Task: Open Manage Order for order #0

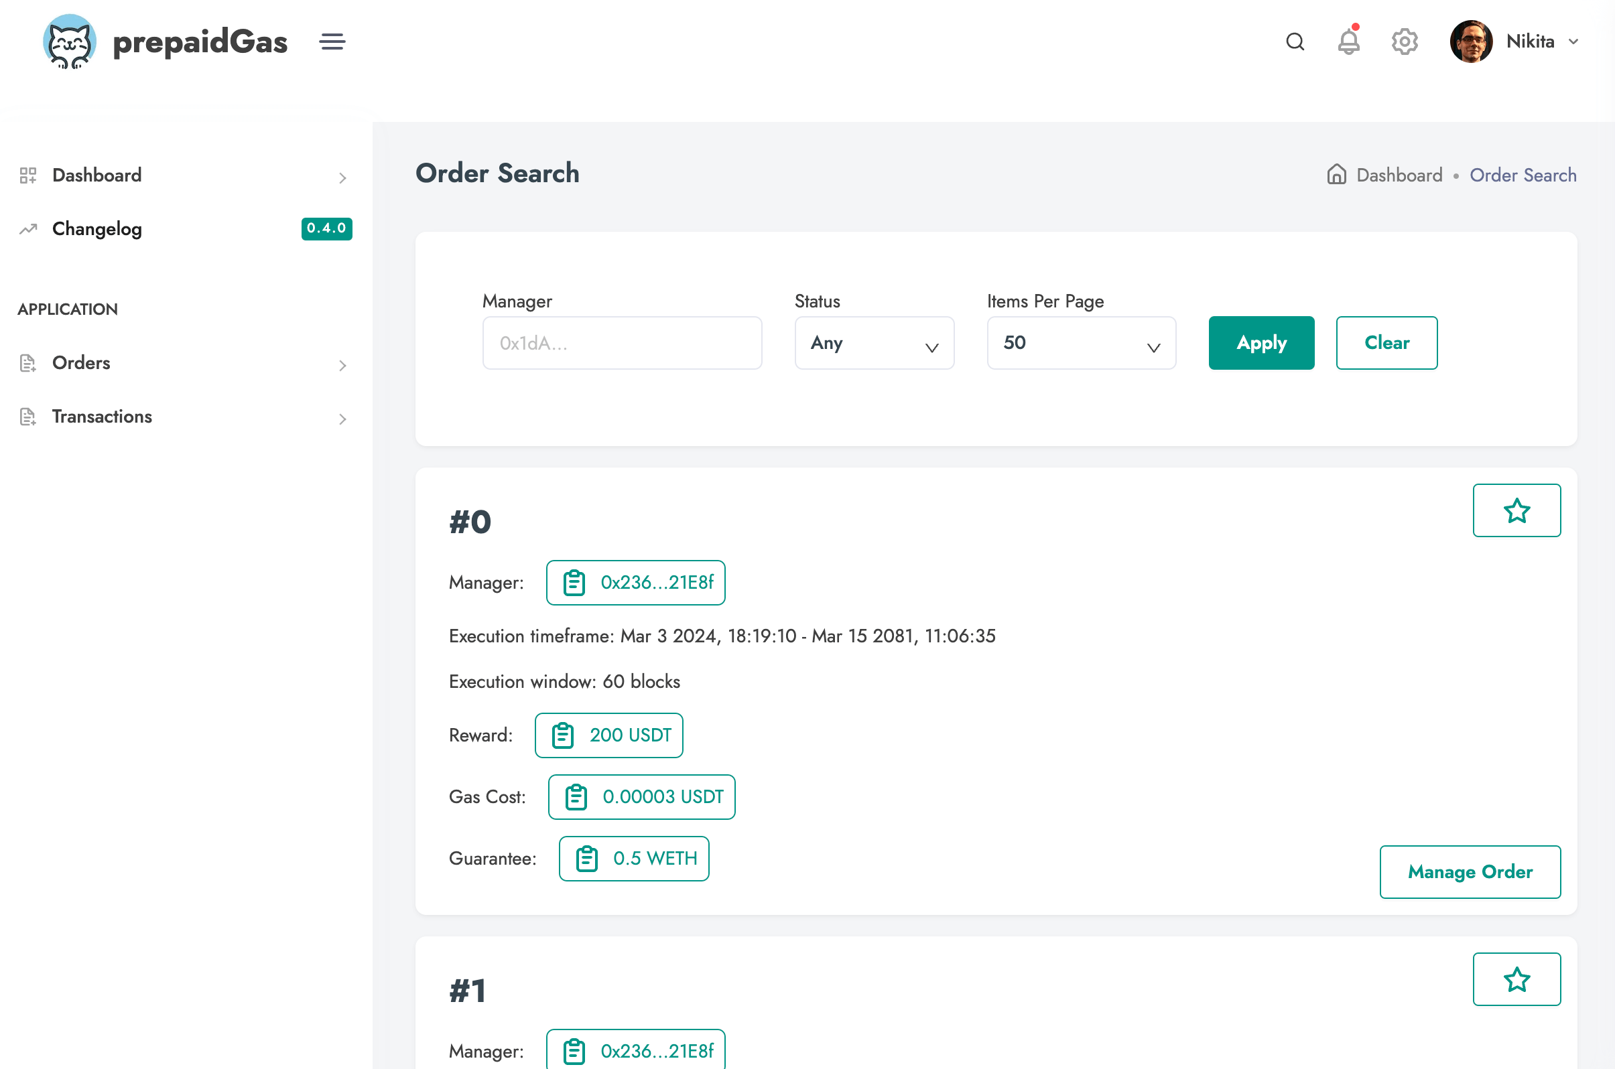Action: [1470, 872]
